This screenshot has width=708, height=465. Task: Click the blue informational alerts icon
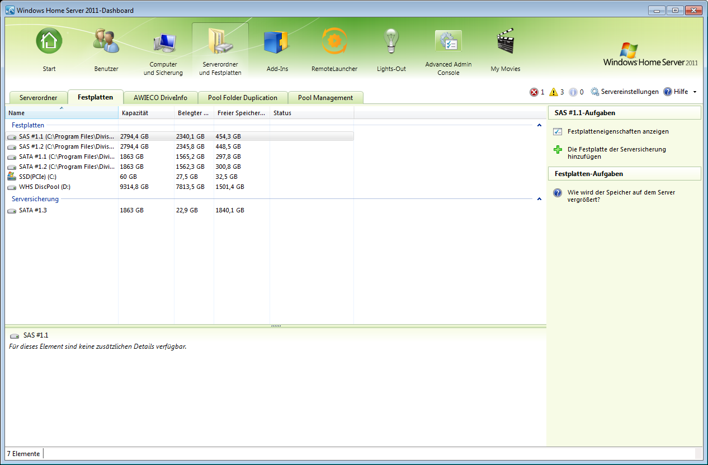coord(573,92)
